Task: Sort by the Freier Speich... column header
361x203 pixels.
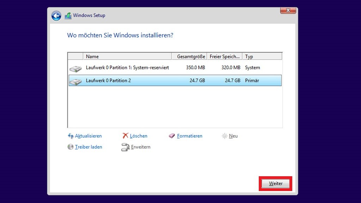Action: tap(225, 56)
